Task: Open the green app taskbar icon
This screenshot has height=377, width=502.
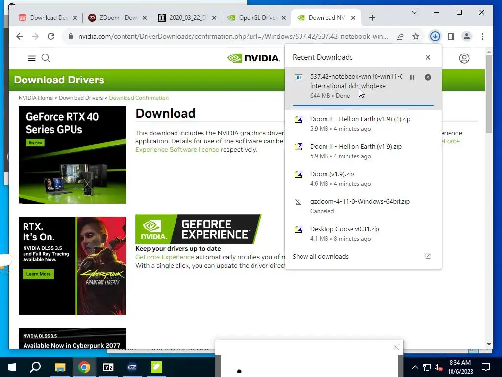Action: pyautogui.click(x=156, y=367)
